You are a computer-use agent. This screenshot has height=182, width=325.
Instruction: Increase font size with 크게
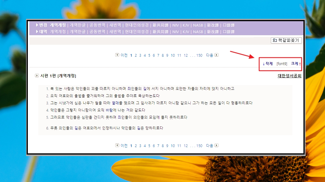tap(296, 64)
